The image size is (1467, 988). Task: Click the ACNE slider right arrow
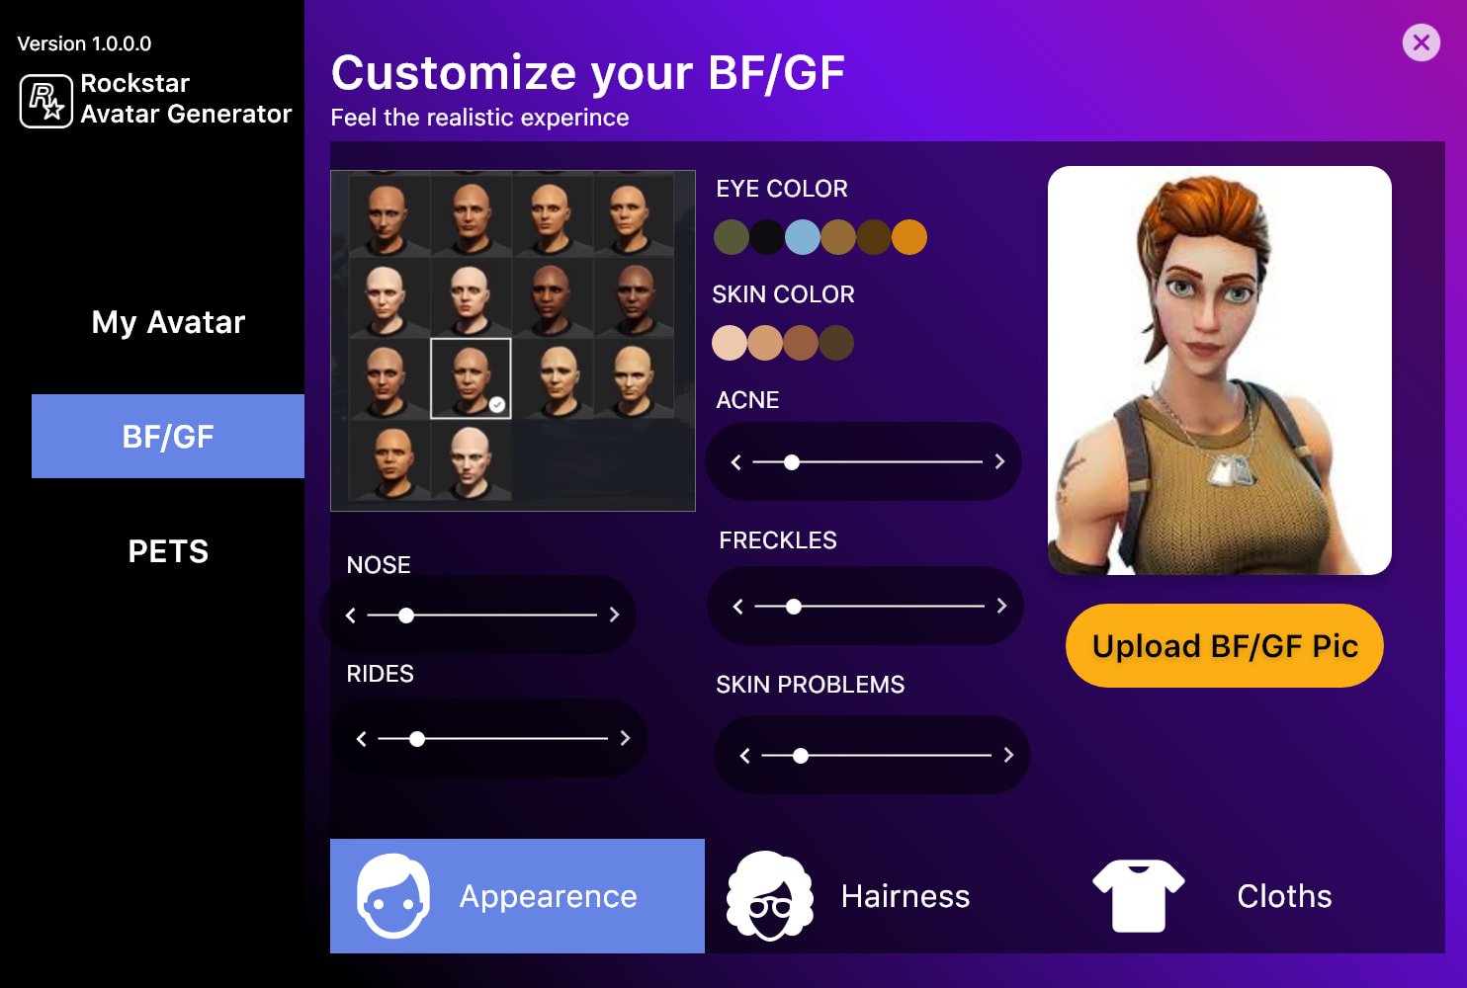[999, 461]
